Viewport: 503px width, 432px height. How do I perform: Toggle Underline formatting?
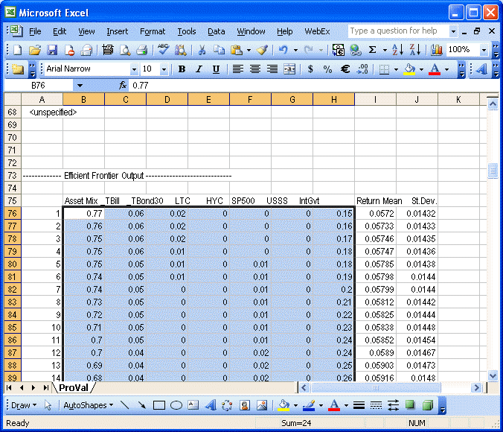tap(216, 69)
